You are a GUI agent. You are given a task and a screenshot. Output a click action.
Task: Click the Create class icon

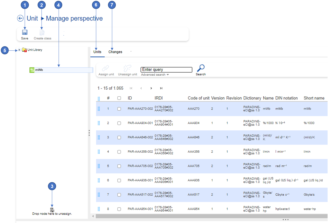click(42, 32)
